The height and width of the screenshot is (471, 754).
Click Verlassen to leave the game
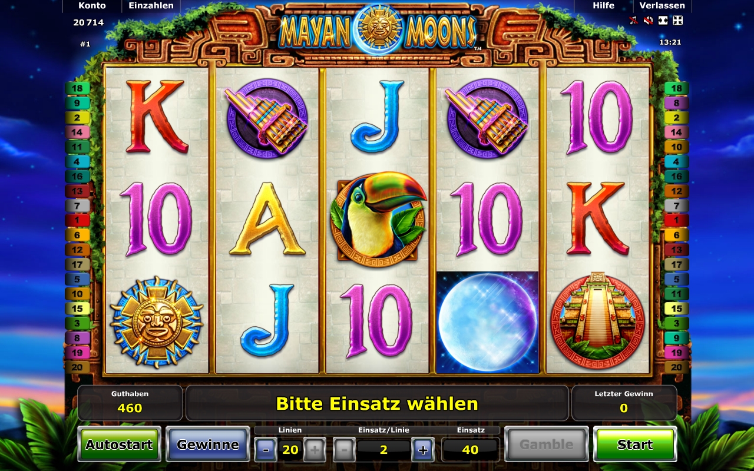663,6
